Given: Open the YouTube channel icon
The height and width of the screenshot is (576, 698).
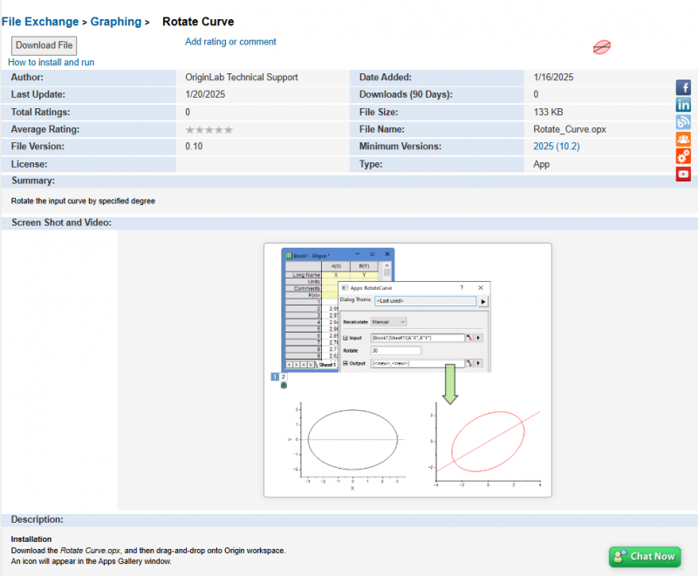Looking at the screenshot, I should pos(684,174).
